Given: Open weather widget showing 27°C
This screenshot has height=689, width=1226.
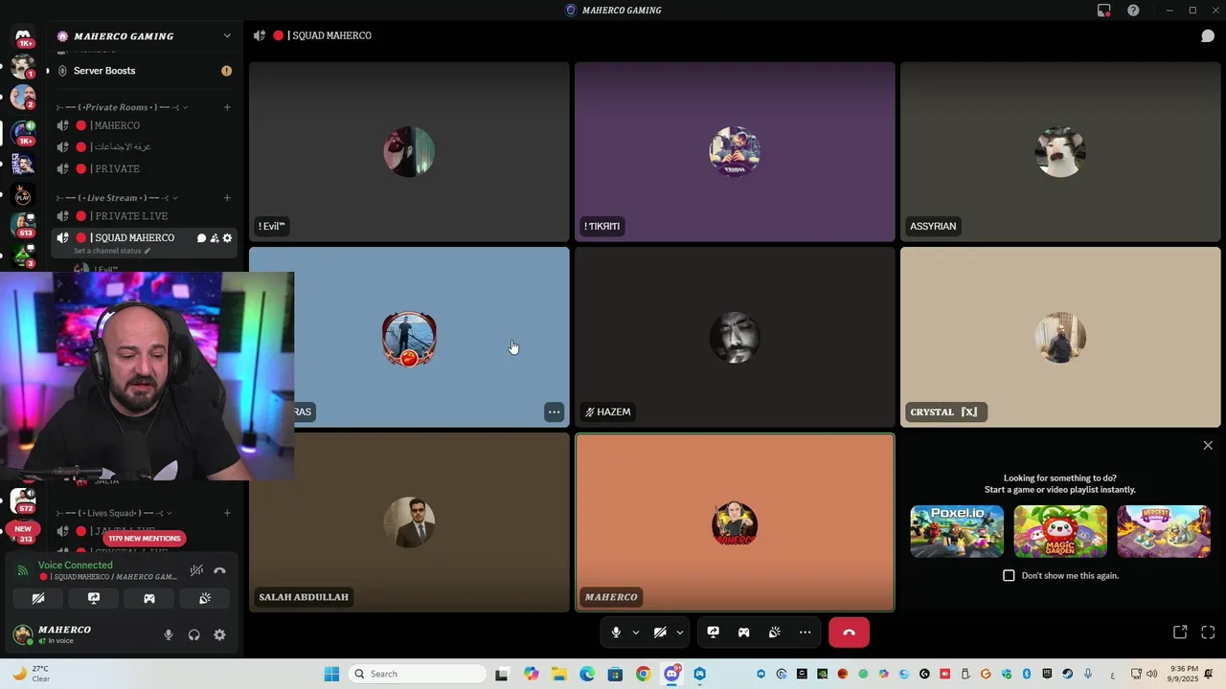Looking at the screenshot, I should pyautogui.click(x=31, y=674).
